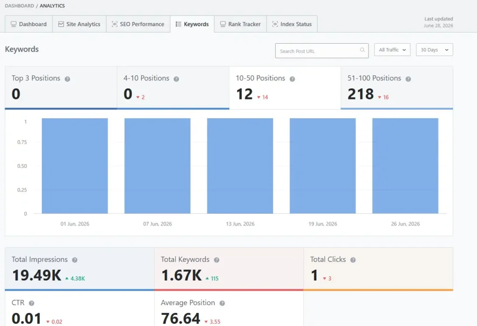The image size is (477, 326).
Task: Select the CTR metric card
Action: pos(80,308)
